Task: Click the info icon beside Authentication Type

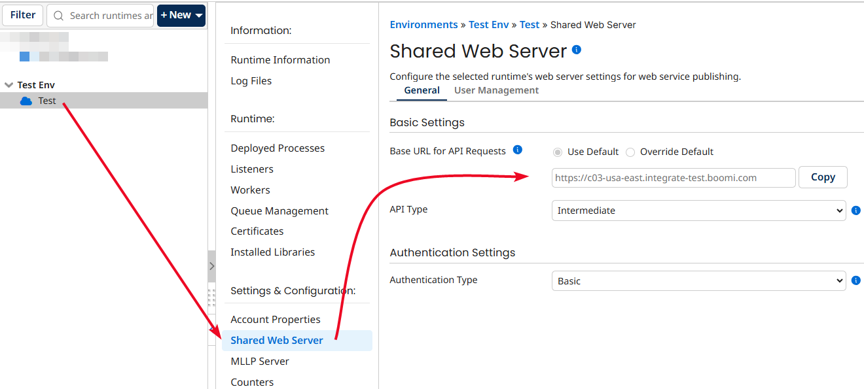Action: pos(856,280)
